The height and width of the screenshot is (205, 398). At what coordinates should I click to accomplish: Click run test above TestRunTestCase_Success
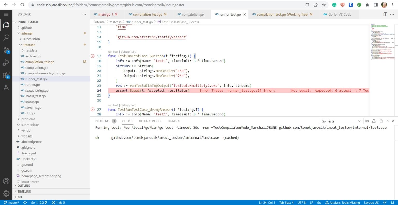[113, 52]
